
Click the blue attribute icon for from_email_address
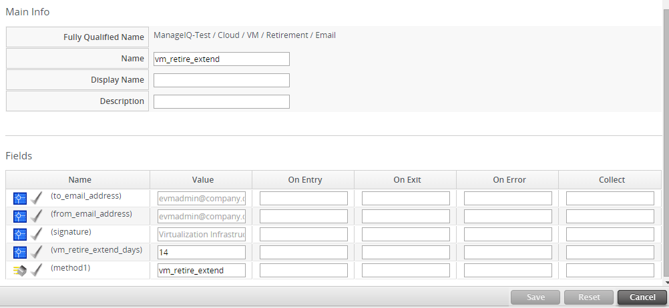(20, 217)
